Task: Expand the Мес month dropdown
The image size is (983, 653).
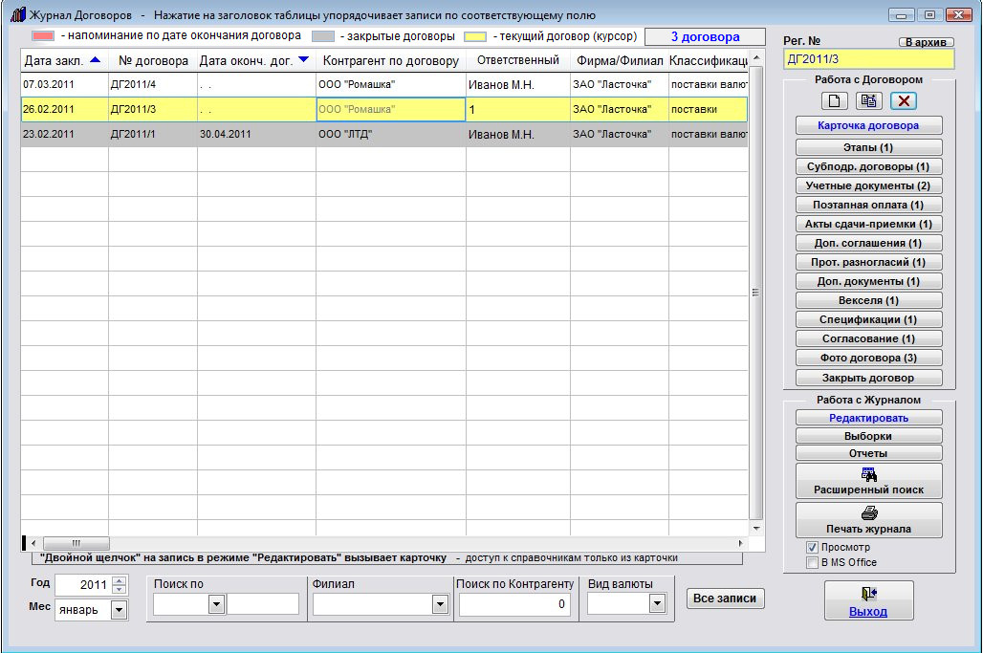Action: (120, 610)
